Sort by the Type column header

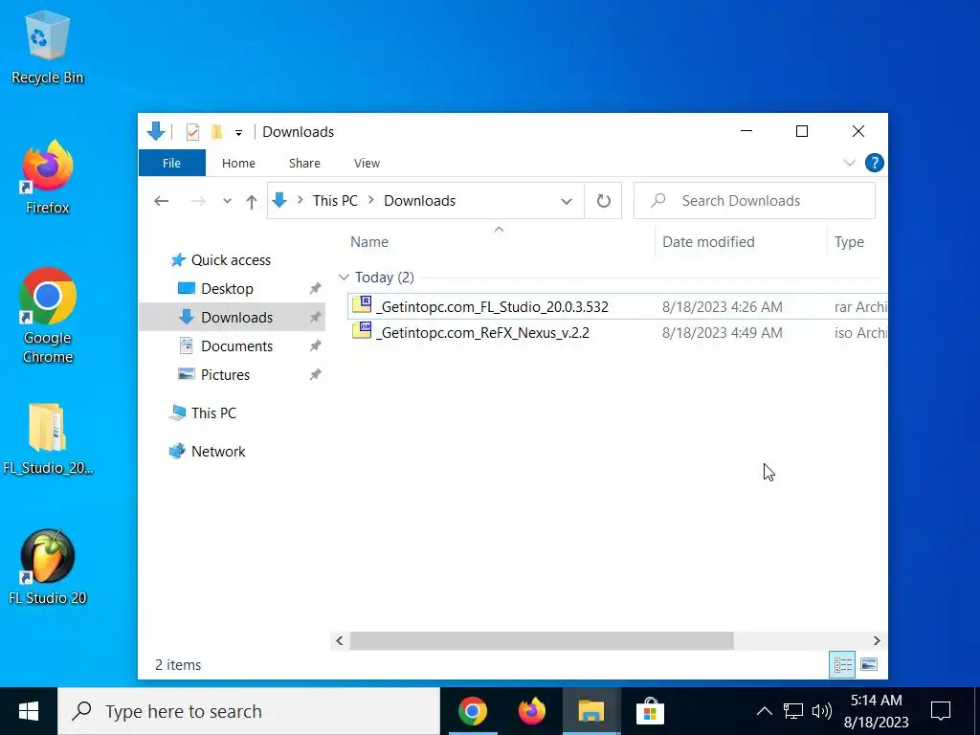tap(849, 242)
